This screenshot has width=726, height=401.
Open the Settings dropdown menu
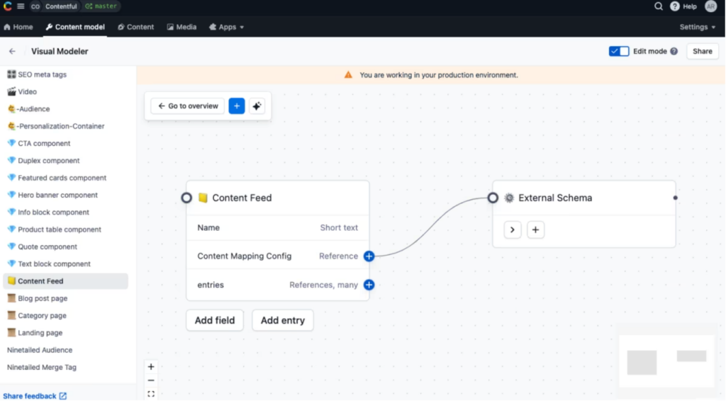pos(698,27)
